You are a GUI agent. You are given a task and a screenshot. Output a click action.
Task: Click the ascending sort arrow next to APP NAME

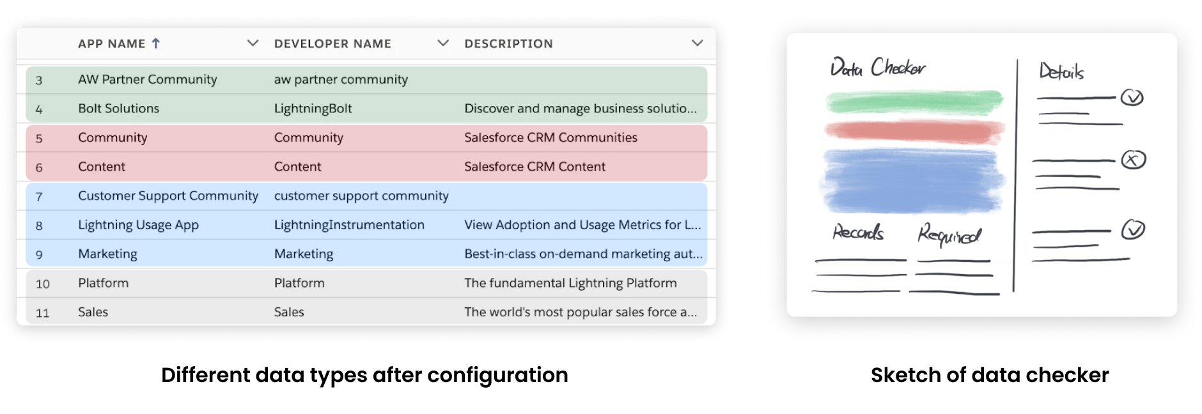point(155,43)
